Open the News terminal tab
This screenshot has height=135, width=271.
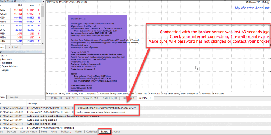(44, 132)
